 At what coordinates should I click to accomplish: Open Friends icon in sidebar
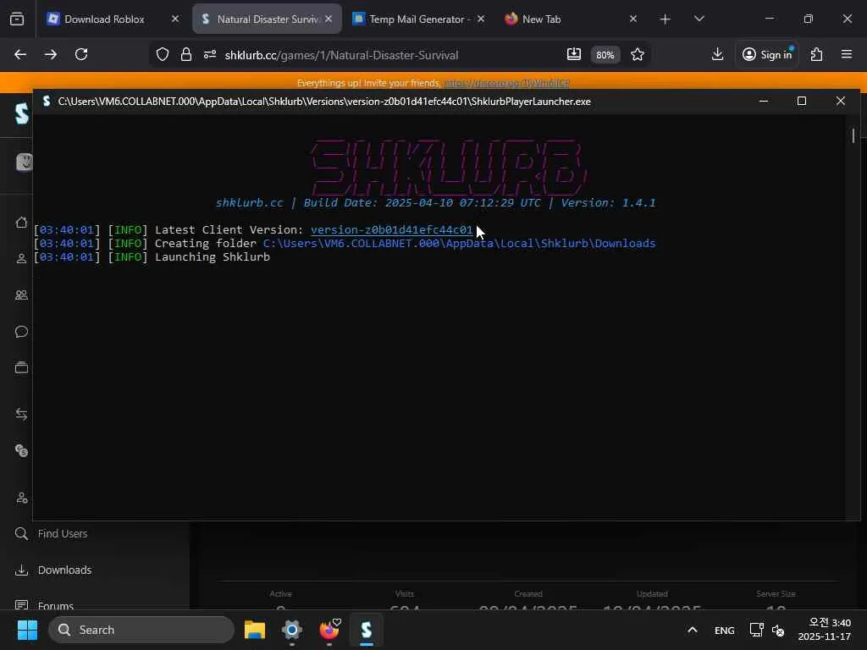21,295
